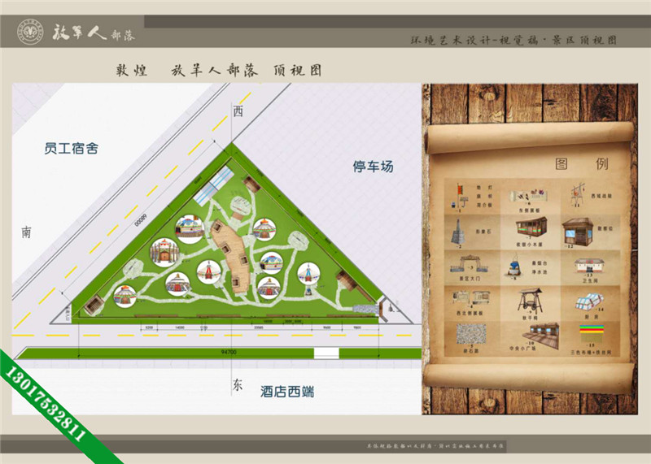This screenshot has width=651, height=464.
Task: Click the wooden kiosk legend icon numbered 12
Action: [x=578, y=232]
